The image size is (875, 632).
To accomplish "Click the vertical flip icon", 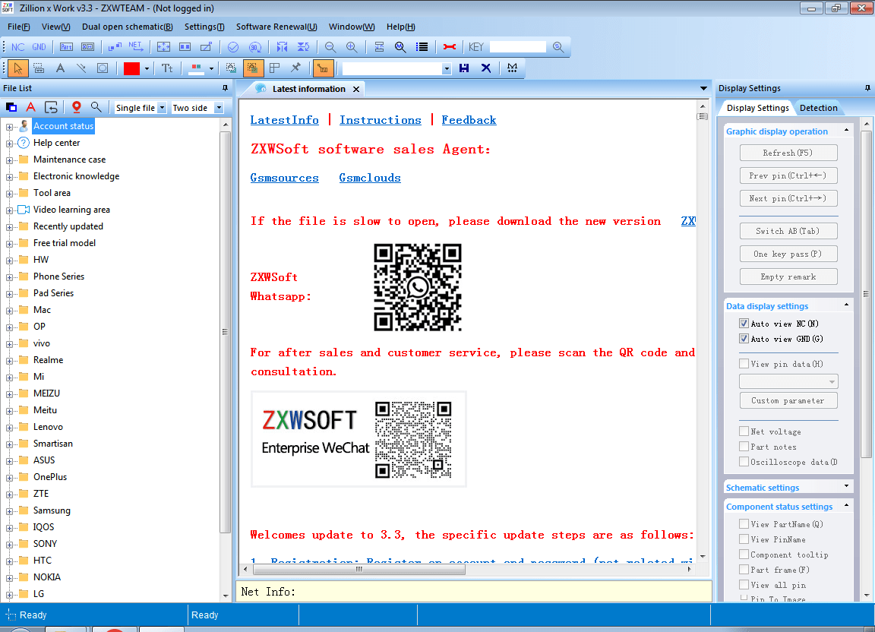I will click(x=303, y=47).
